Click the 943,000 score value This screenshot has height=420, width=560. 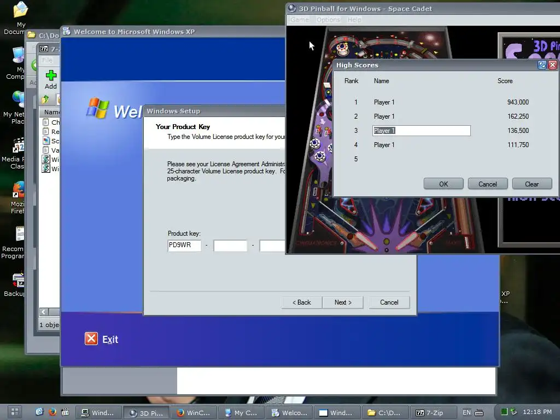(518, 102)
